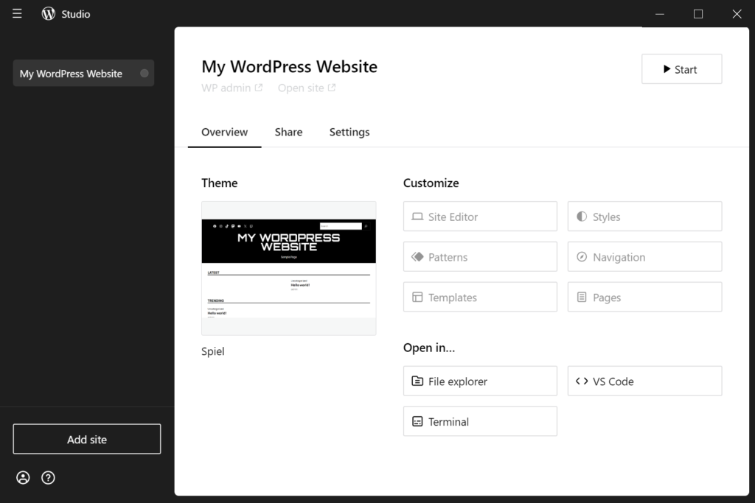The width and height of the screenshot is (755, 503).
Task: Click the Spiel theme preview thumbnail
Action: (x=288, y=268)
